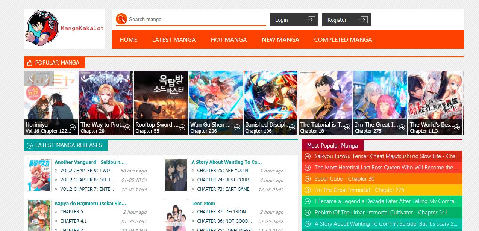Open Banished Discipl... cover thumbnail
The image size is (479, 231).
click(x=270, y=103)
